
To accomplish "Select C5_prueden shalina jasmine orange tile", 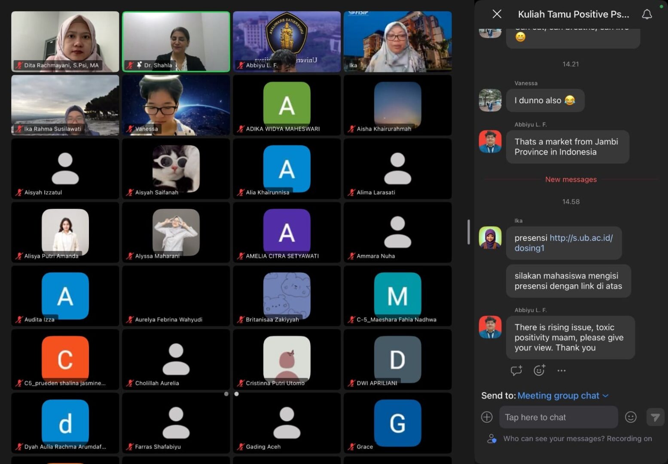I will click(x=65, y=360).
